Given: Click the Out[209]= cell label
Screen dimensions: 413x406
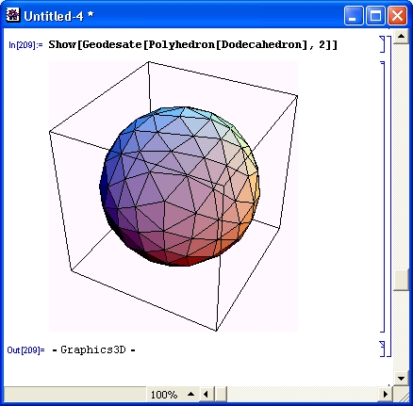Looking at the screenshot, I should (x=25, y=349).
